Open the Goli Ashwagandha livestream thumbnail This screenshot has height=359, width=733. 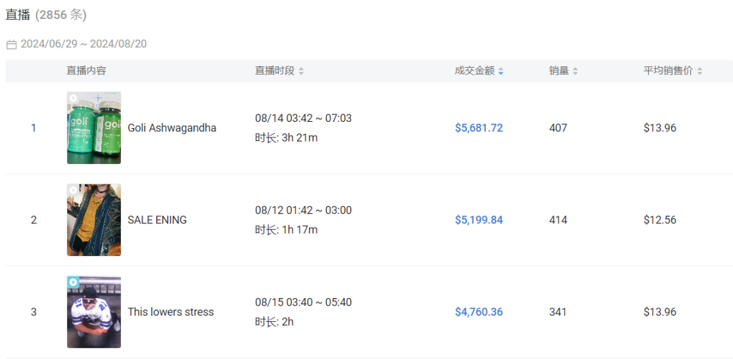tap(94, 128)
